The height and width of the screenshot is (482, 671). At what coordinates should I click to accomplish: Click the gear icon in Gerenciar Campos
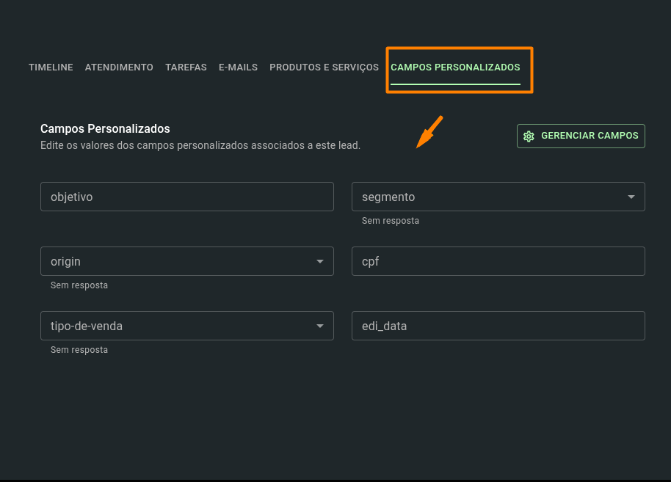(x=529, y=136)
